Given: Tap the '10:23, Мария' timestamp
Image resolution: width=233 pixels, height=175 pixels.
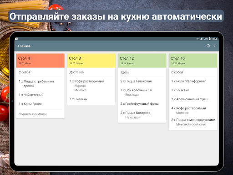Looking at the screenshot, I should point(178,63).
